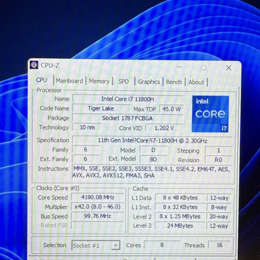Screen dimensions: 260x260
Task: Click the Ext. Model value 8D
Action: pyautogui.click(x=153, y=159)
